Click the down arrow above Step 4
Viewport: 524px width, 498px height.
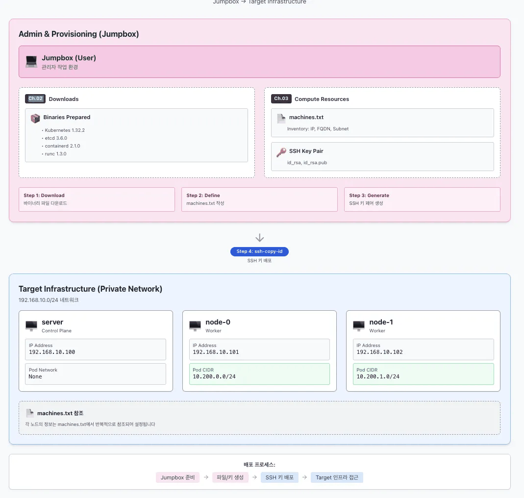pyautogui.click(x=260, y=238)
